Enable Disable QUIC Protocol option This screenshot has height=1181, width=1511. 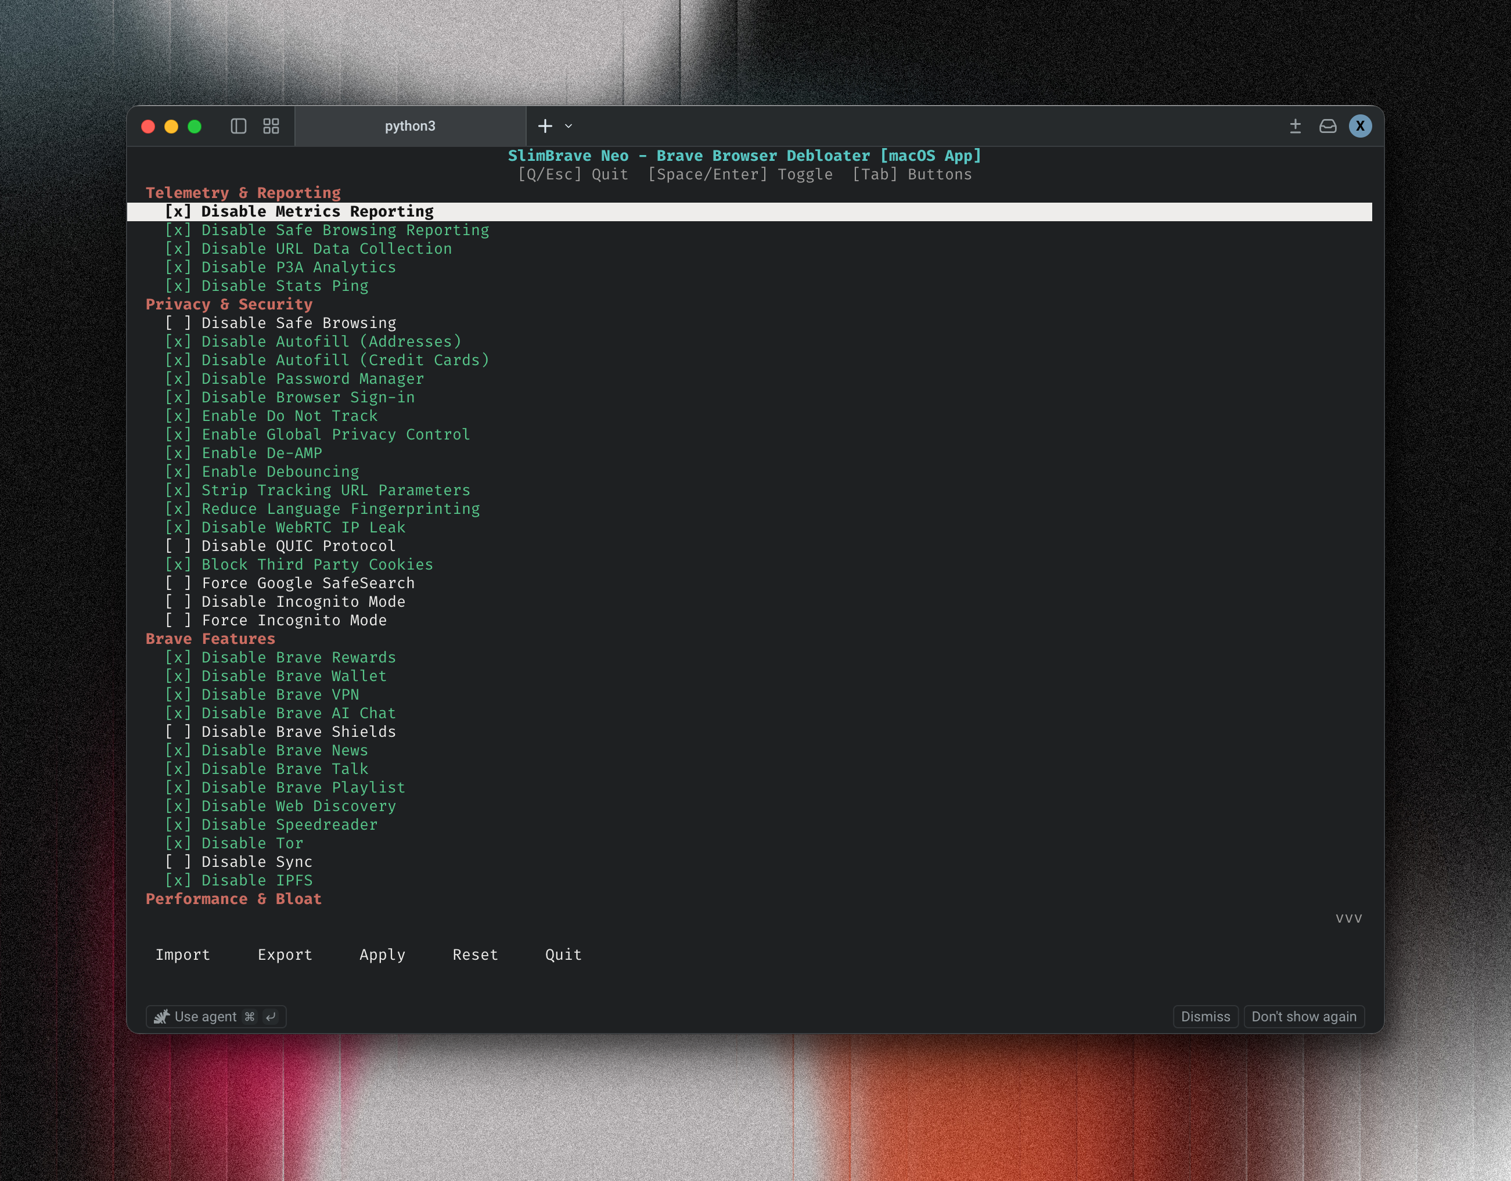pyautogui.click(x=280, y=546)
